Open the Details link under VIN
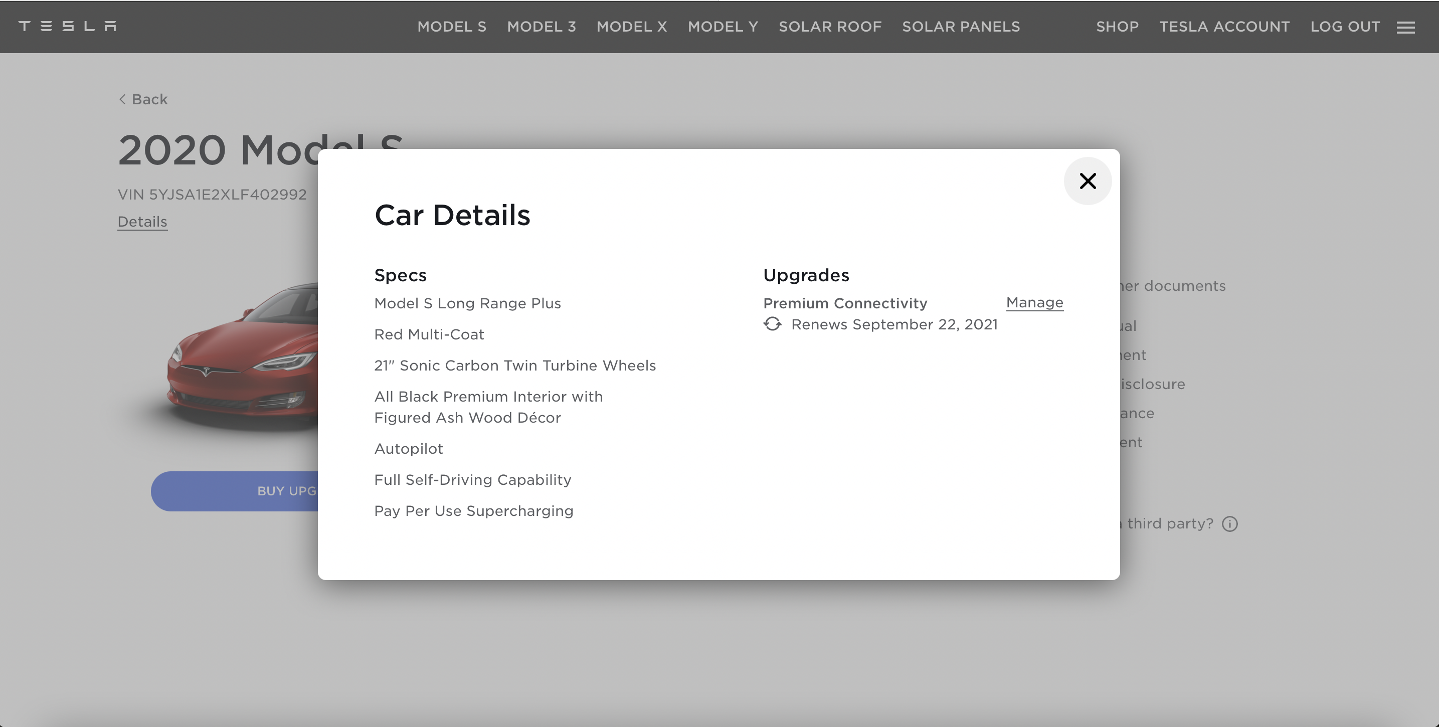This screenshot has height=727, width=1439. pos(142,222)
